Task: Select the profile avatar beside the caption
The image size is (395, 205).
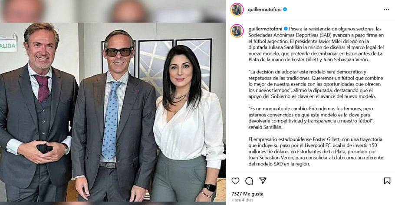Action: coord(237,31)
